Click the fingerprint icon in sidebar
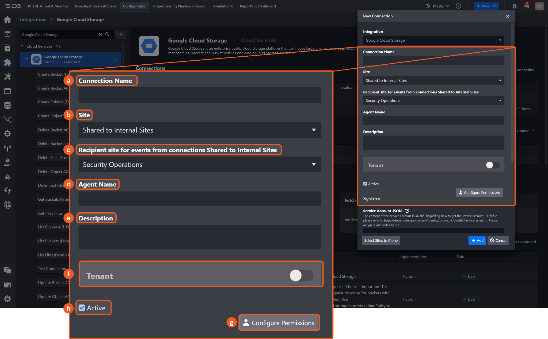This screenshot has width=548, height=339. [x=7, y=205]
